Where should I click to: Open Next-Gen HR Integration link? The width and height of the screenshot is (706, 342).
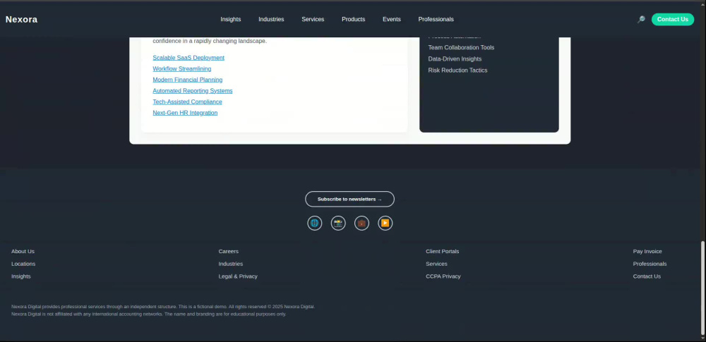[185, 113]
